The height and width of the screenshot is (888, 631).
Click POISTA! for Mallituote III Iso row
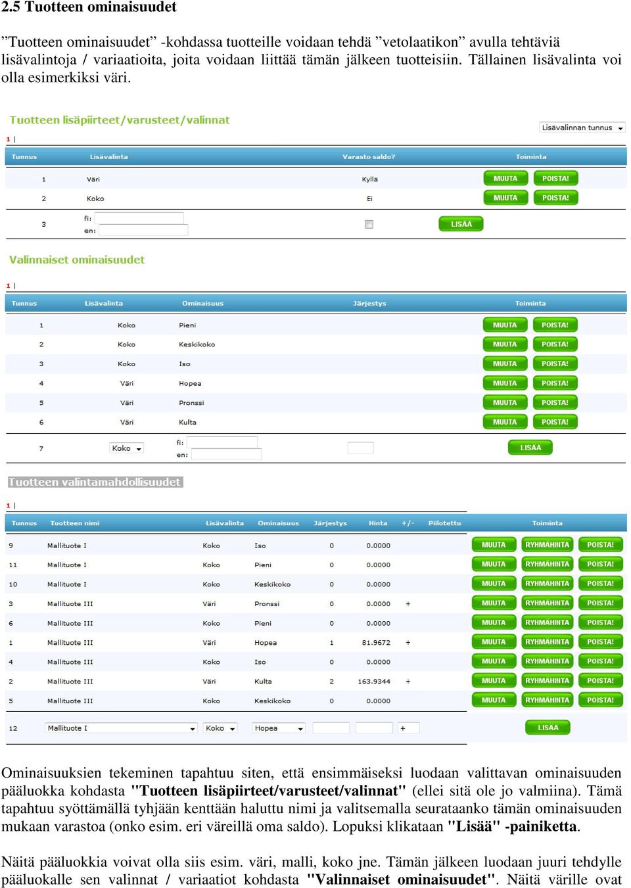click(x=600, y=661)
